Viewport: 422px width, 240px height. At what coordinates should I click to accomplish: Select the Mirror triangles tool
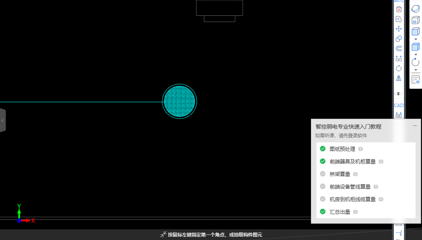(x=399, y=78)
